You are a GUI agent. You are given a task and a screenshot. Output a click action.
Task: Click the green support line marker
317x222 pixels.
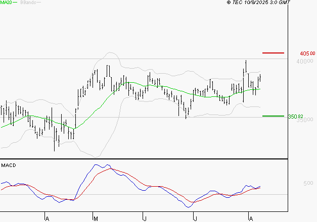[x=273, y=116]
